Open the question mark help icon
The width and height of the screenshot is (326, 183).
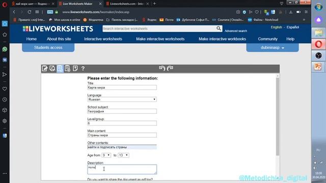coord(83,69)
